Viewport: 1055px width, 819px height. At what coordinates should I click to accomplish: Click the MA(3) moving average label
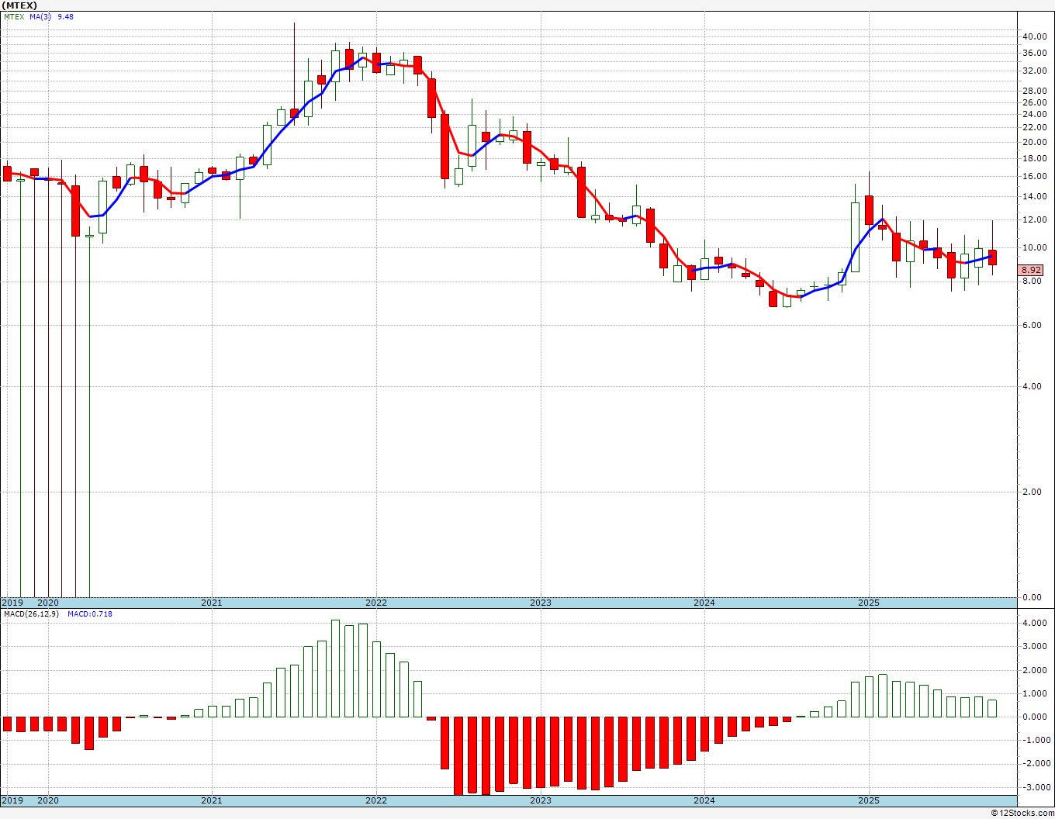pos(41,16)
